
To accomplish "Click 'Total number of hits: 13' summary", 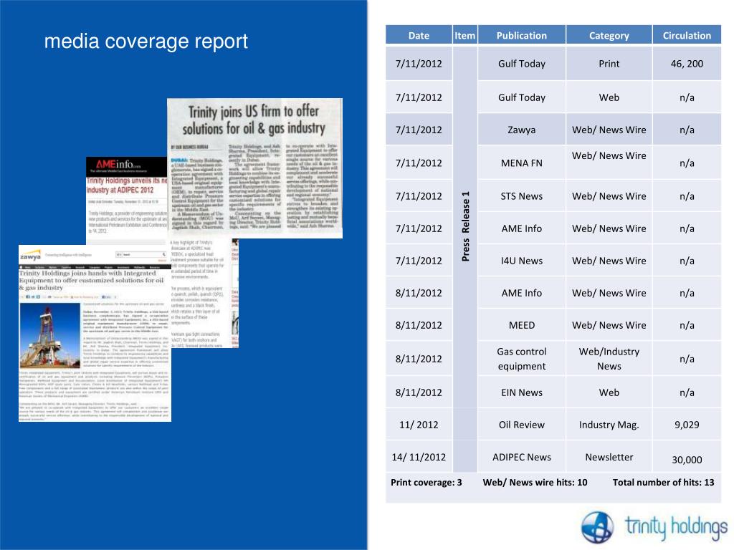I will [663, 482].
